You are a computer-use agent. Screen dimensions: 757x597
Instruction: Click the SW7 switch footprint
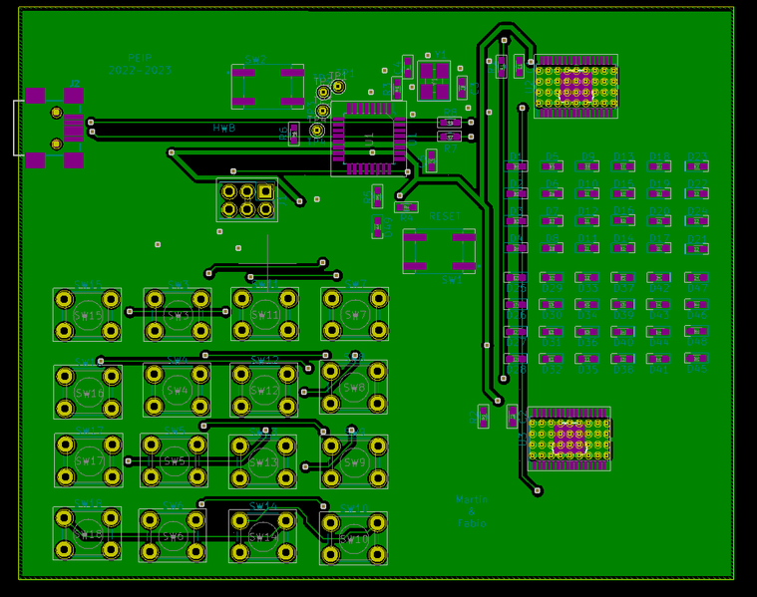click(355, 315)
